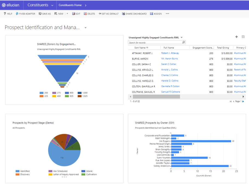Open Gavriella R Colton record link

(x=170, y=86)
